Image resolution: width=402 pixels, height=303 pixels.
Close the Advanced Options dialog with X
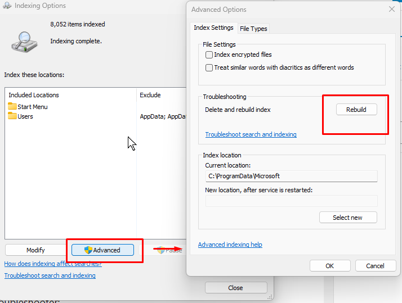(392, 10)
